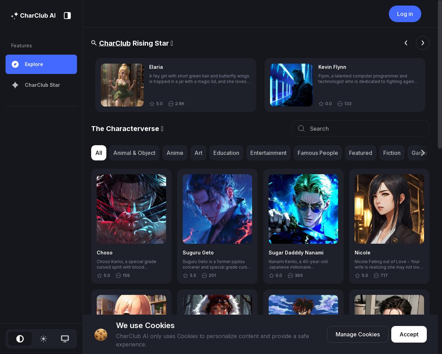This screenshot has height=354, width=442.
Task: Click the Log in button
Action: [x=405, y=14]
